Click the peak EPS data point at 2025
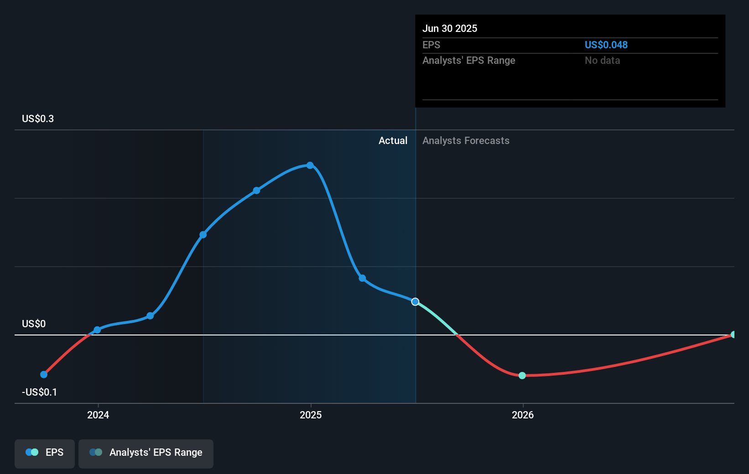The image size is (749, 474). (x=310, y=165)
